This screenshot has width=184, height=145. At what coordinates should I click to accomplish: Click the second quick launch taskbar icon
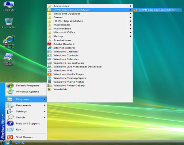(23, 142)
